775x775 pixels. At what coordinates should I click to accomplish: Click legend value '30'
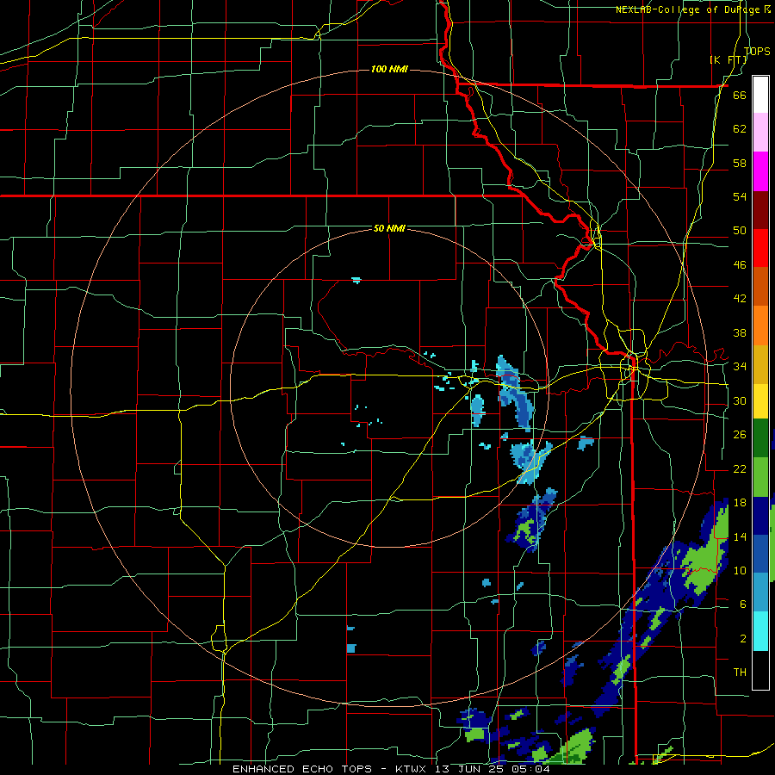pyautogui.click(x=740, y=400)
